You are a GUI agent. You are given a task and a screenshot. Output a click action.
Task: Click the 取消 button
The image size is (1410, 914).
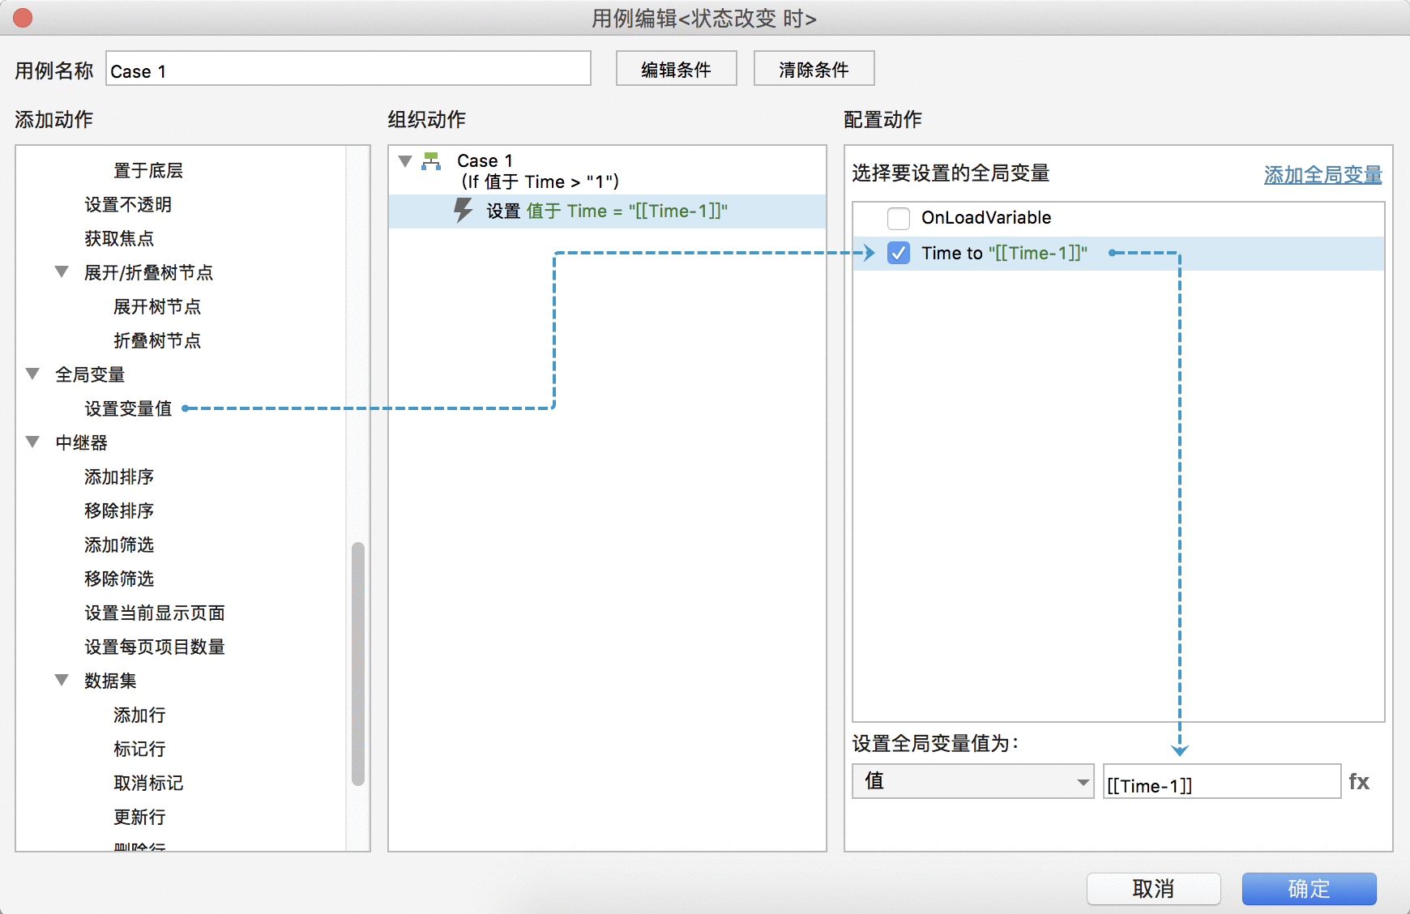point(1154,889)
